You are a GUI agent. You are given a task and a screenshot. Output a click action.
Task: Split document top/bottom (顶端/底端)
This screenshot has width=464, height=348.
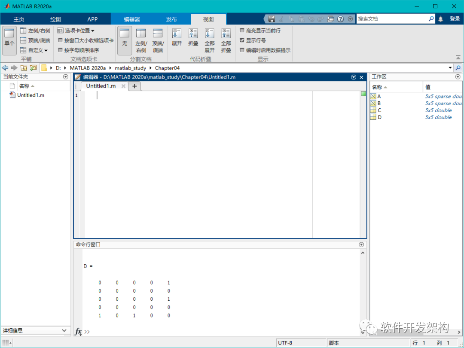point(158,40)
